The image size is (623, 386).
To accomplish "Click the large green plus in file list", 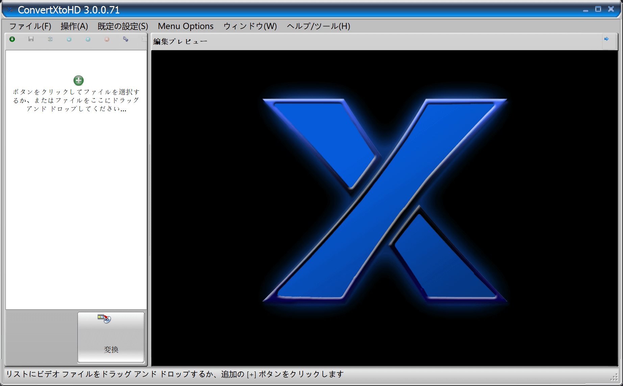I will pyautogui.click(x=78, y=80).
